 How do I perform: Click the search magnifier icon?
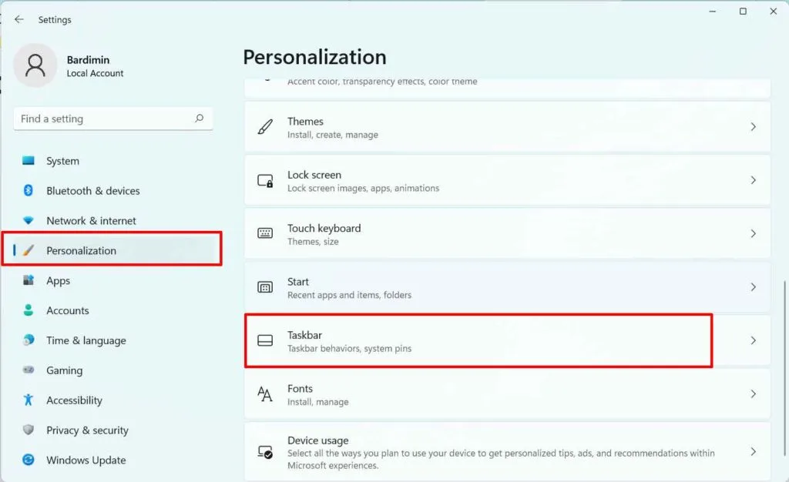point(200,118)
